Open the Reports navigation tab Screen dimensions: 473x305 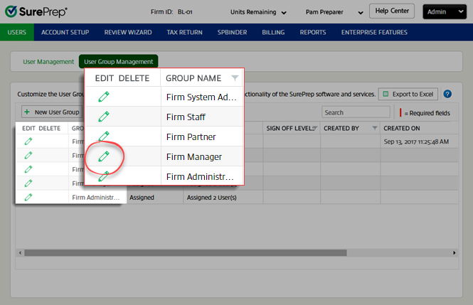click(x=313, y=32)
